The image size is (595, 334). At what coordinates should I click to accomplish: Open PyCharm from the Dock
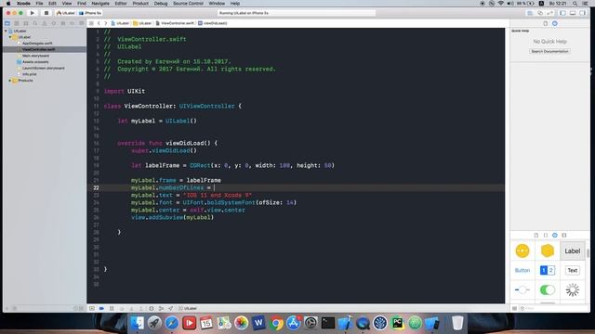[x=397, y=323]
